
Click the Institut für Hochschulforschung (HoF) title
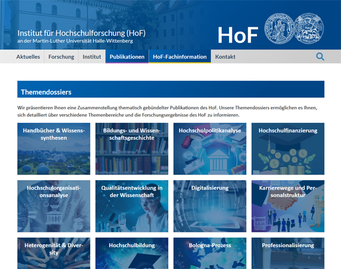[81, 33]
